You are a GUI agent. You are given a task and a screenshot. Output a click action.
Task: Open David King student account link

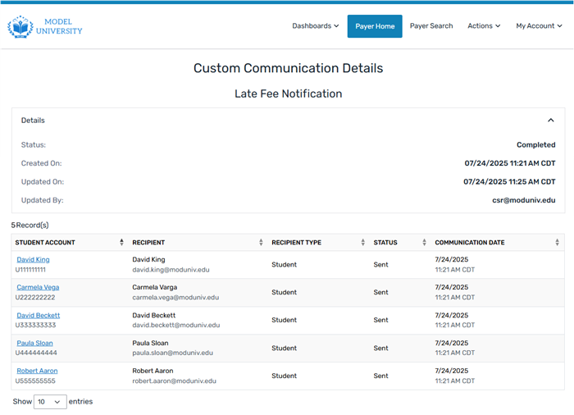pyautogui.click(x=33, y=260)
